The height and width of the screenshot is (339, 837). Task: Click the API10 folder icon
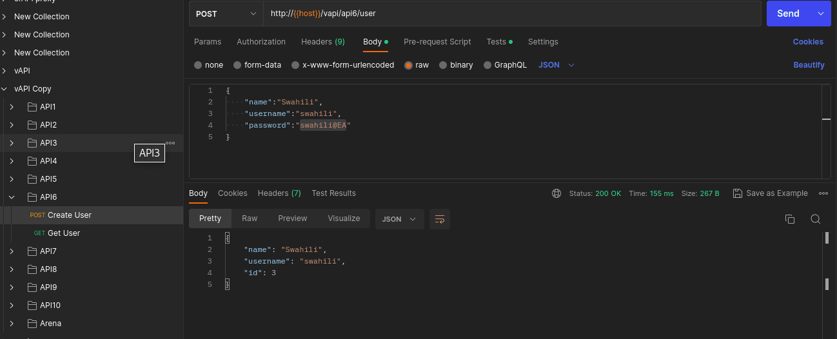tap(32, 305)
